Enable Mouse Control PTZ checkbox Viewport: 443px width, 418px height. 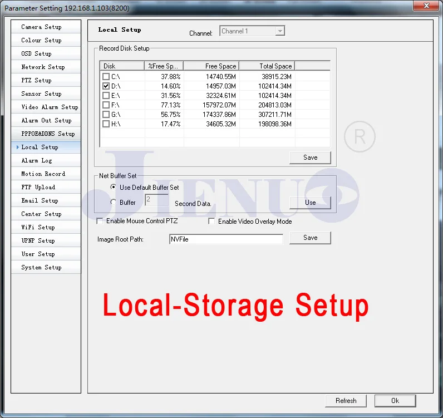pos(100,221)
